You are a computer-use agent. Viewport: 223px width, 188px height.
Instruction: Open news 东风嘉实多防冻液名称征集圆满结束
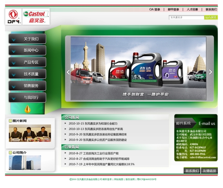[105, 134]
